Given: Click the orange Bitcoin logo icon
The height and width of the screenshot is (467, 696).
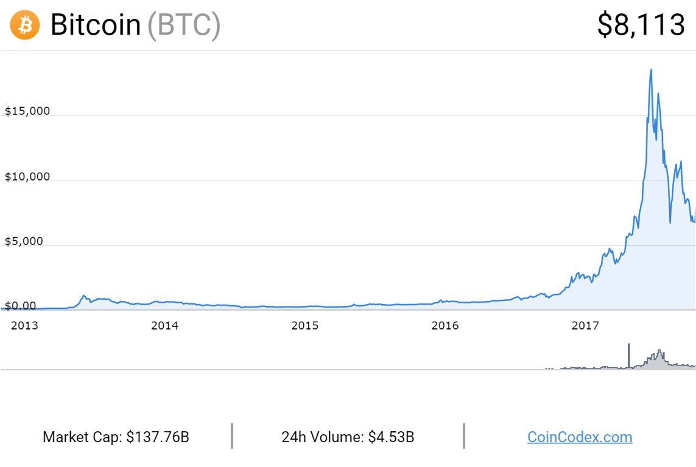Looking at the screenshot, I should (x=25, y=25).
